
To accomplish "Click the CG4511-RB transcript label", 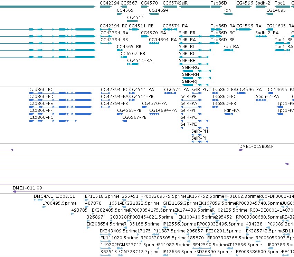I will point(141,26).
